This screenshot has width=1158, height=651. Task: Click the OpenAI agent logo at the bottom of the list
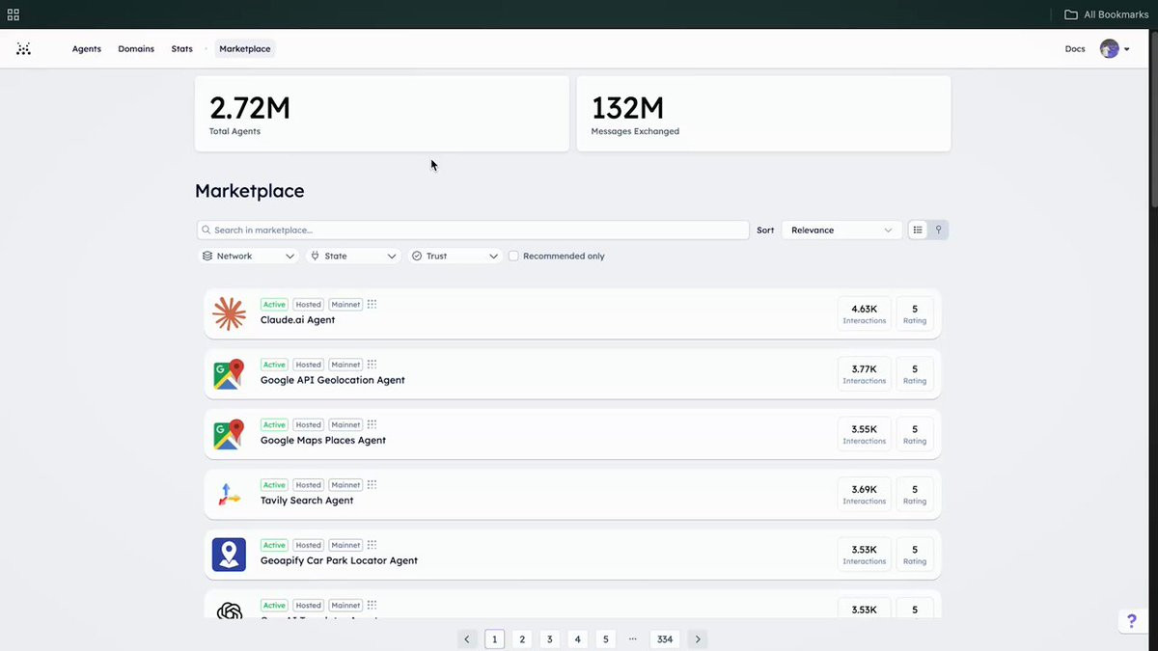(230, 610)
